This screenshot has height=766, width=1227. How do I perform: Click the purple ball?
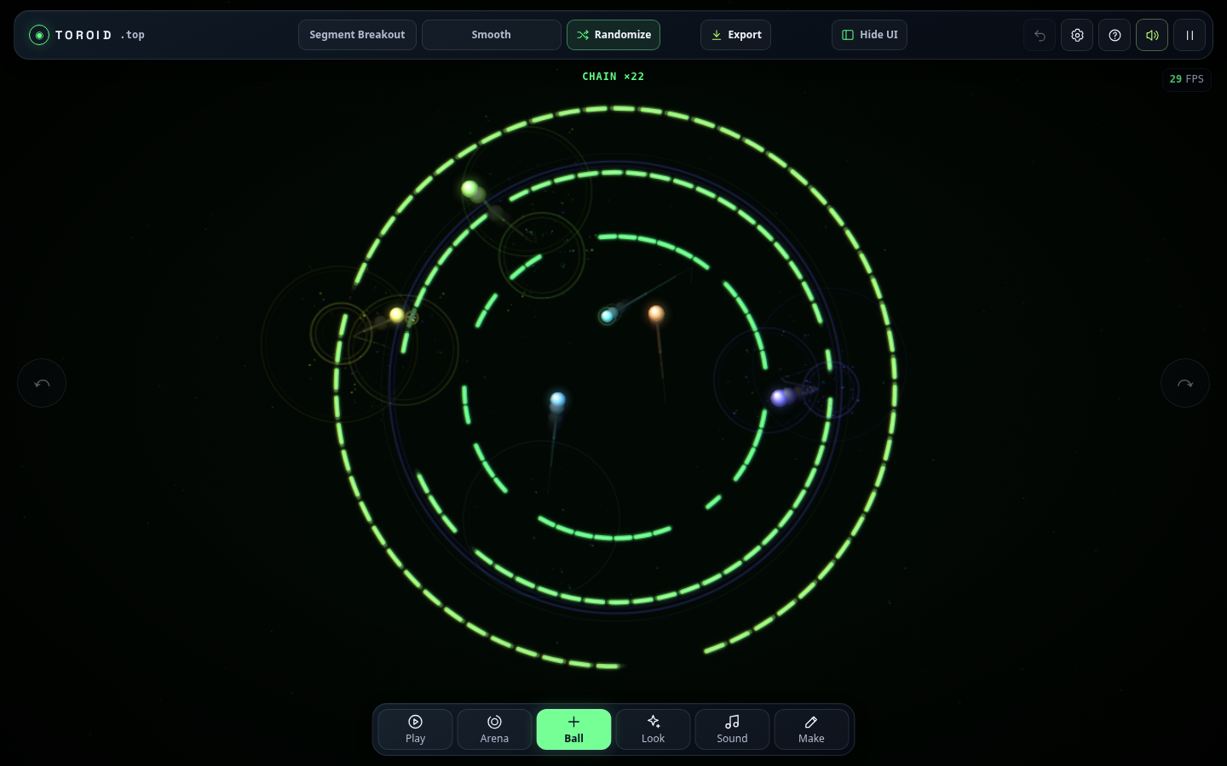point(779,397)
